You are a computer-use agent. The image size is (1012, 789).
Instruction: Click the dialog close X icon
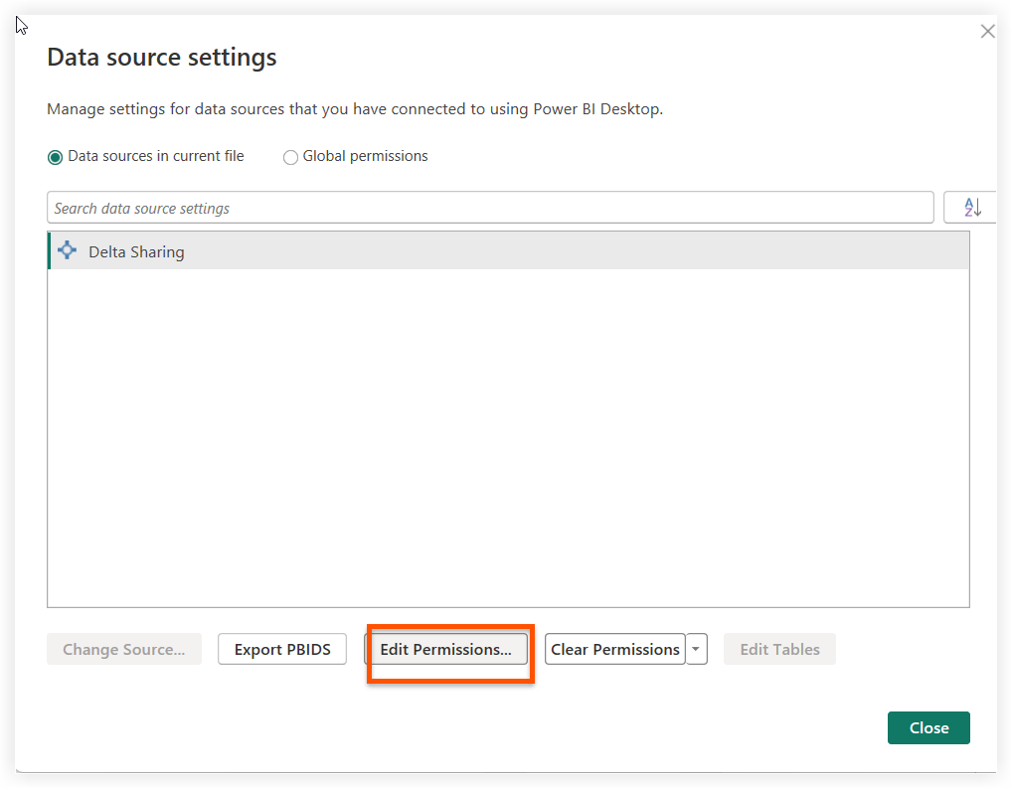[x=987, y=31]
